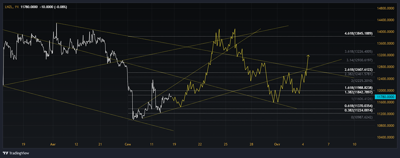Click the Окт month label on time axis
This screenshot has height=158, width=400.
point(277,144)
